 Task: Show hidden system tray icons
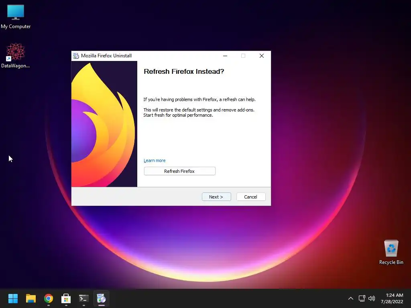(x=351, y=298)
